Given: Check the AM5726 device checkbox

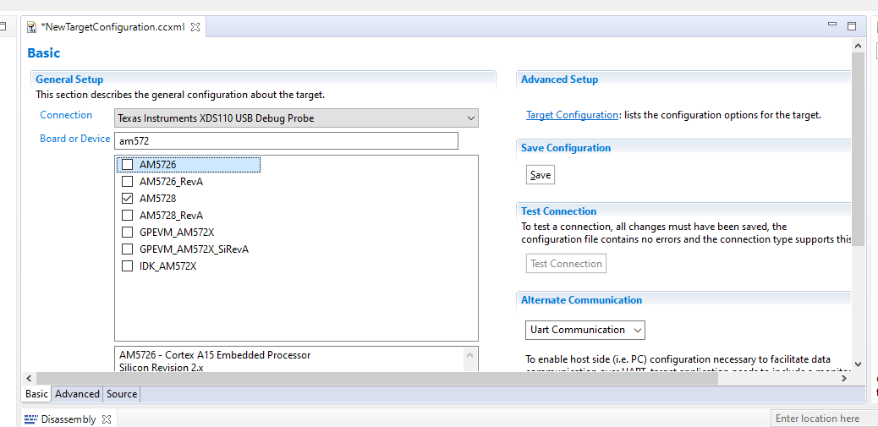Looking at the screenshot, I should click(x=128, y=165).
